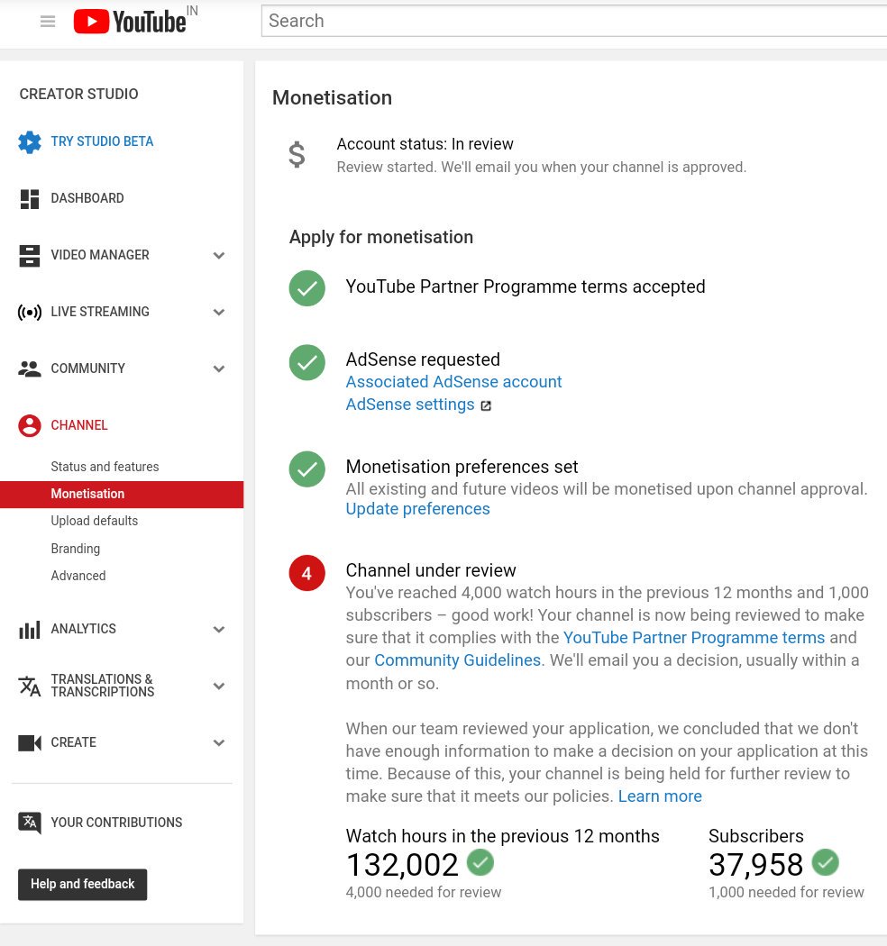Image resolution: width=887 pixels, height=946 pixels.
Task: Click the Monetisation page heading
Action: click(332, 97)
